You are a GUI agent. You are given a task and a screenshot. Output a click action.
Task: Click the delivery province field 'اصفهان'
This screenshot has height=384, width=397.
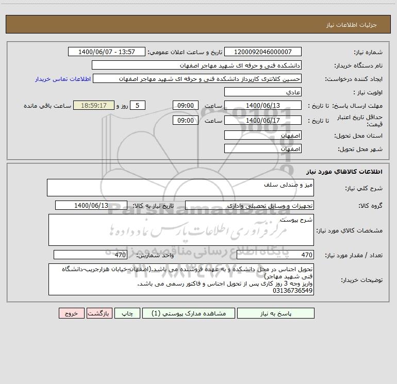click(263, 135)
